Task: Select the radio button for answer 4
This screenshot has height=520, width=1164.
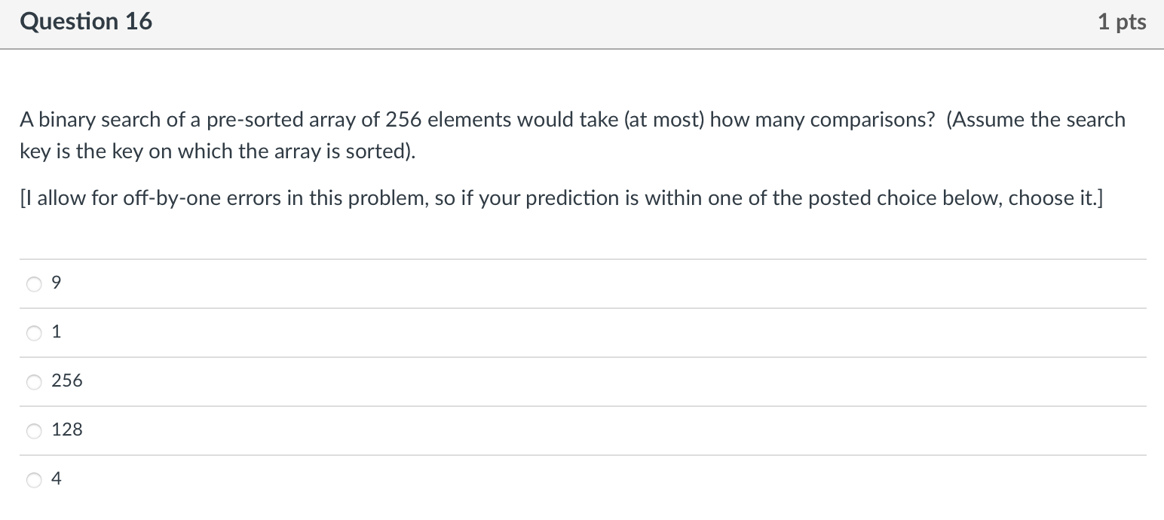Action: [33, 479]
